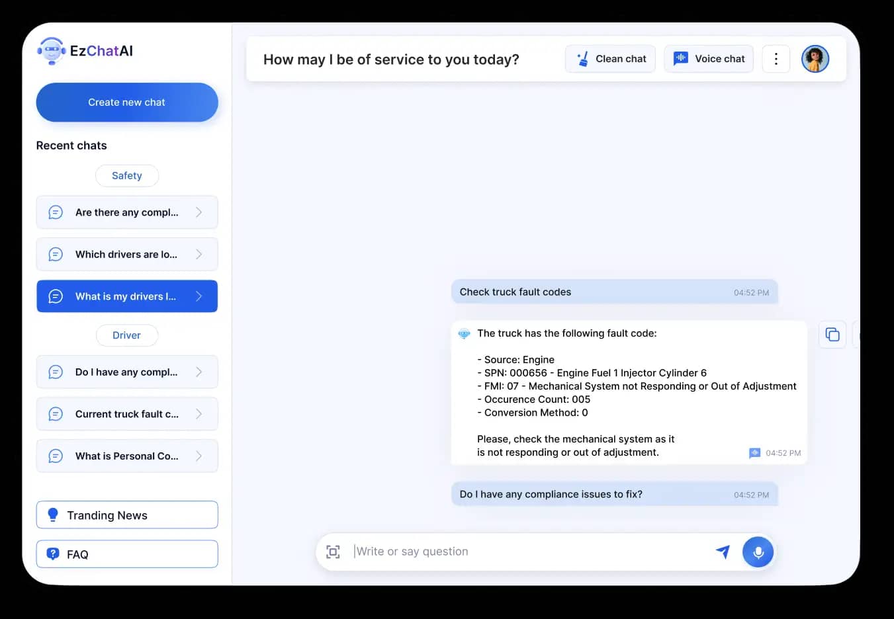The width and height of the screenshot is (894, 619).
Task: Open the user profile avatar
Action: (815, 60)
